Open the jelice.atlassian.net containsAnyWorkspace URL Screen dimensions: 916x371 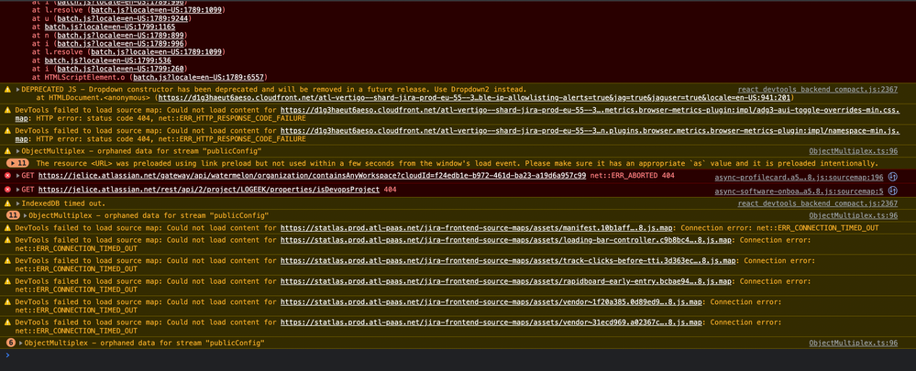pos(314,175)
